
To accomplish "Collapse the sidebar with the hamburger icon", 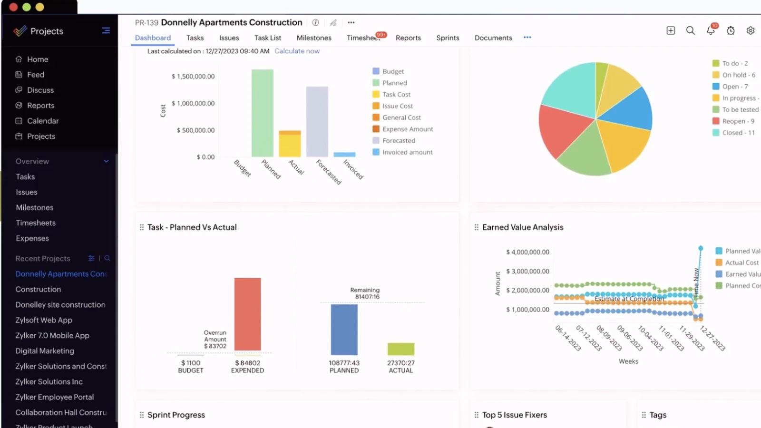I will pyautogui.click(x=106, y=30).
